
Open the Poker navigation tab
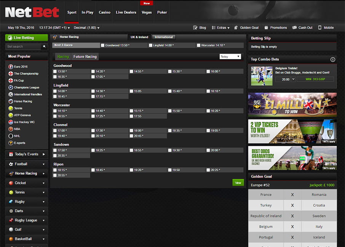click(x=162, y=12)
